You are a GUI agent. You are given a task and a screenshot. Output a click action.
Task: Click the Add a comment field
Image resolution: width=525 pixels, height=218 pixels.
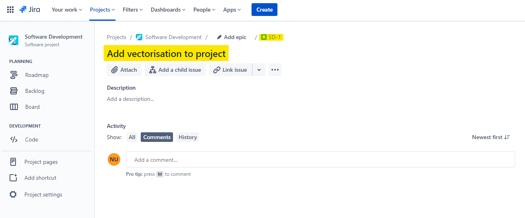coord(321,159)
